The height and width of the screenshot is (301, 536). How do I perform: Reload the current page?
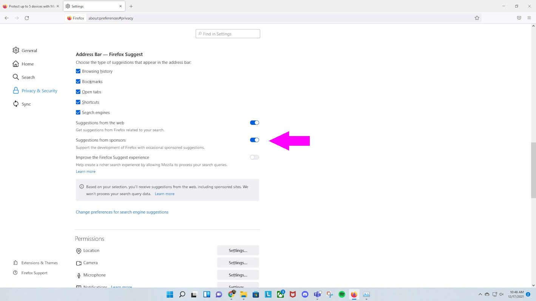tap(26, 18)
